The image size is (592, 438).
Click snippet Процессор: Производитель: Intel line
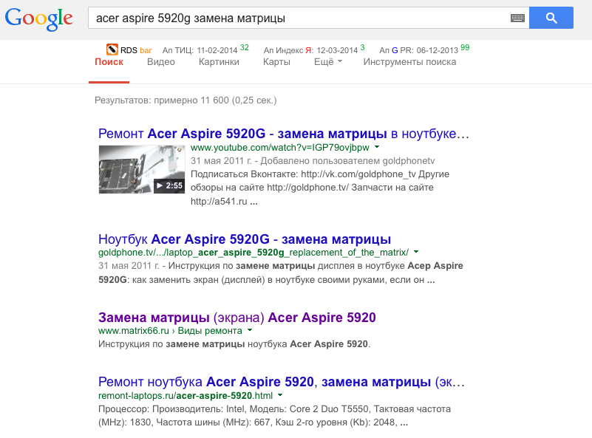point(274,409)
